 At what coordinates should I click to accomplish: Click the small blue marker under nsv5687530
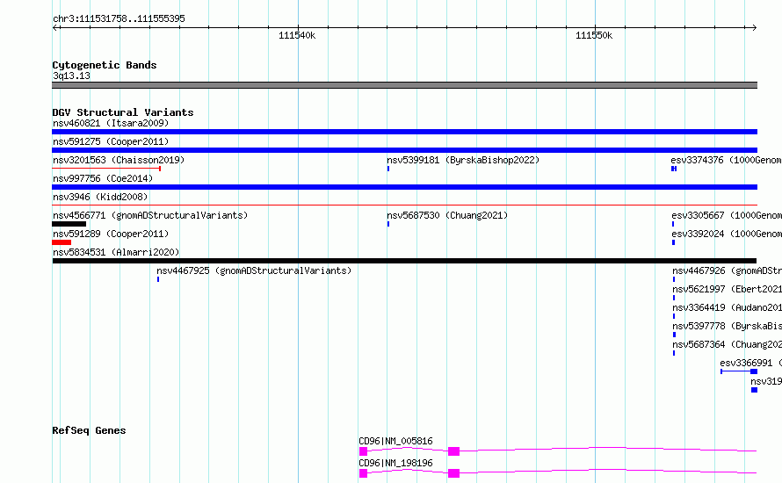(x=388, y=224)
